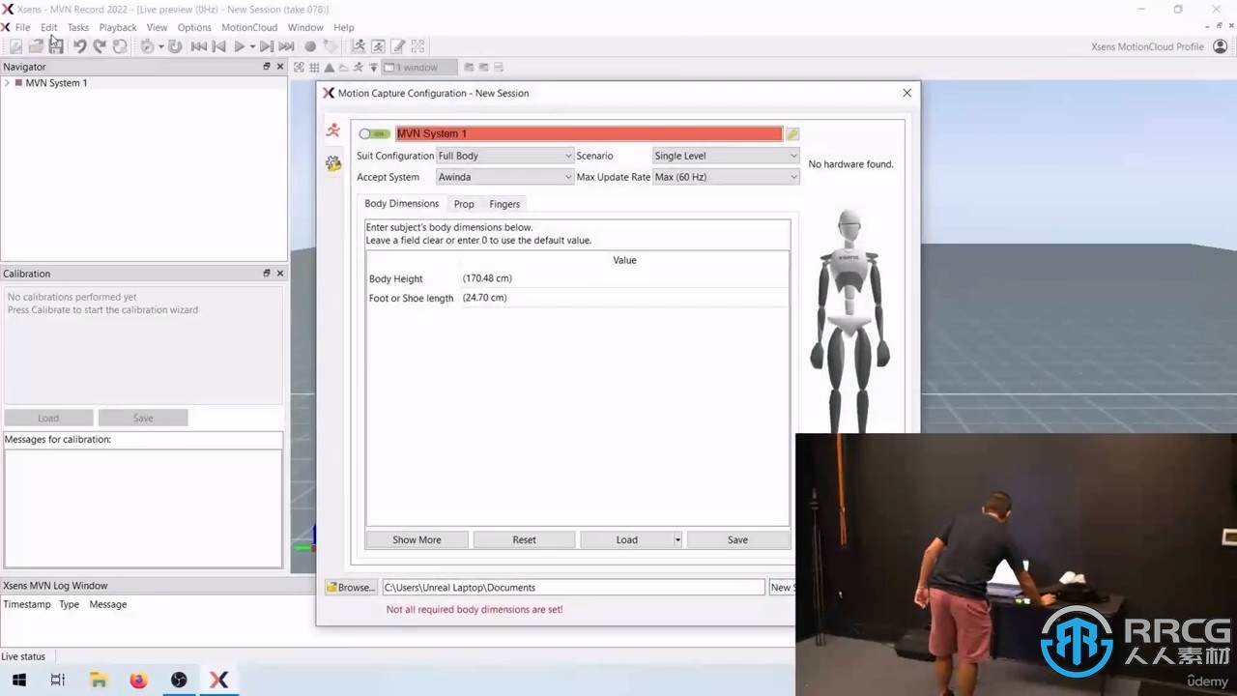This screenshot has height=696, width=1237.
Task: Open the Suit Configuration Full Body dropdown
Action: [504, 156]
